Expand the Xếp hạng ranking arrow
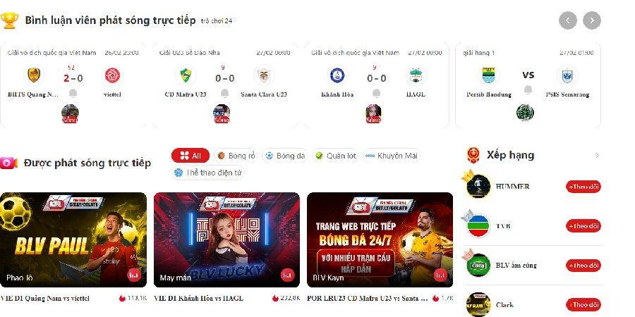This screenshot has width=635, height=317. click(597, 155)
